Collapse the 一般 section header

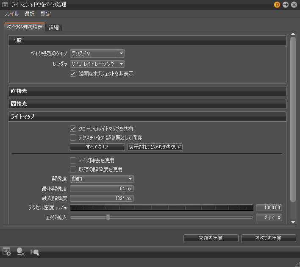click(147, 40)
